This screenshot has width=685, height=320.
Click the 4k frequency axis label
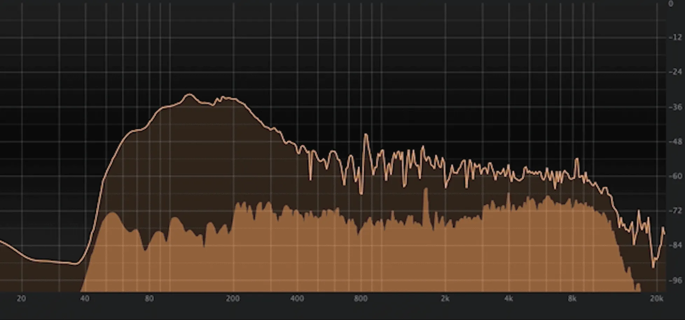click(x=508, y=299)
